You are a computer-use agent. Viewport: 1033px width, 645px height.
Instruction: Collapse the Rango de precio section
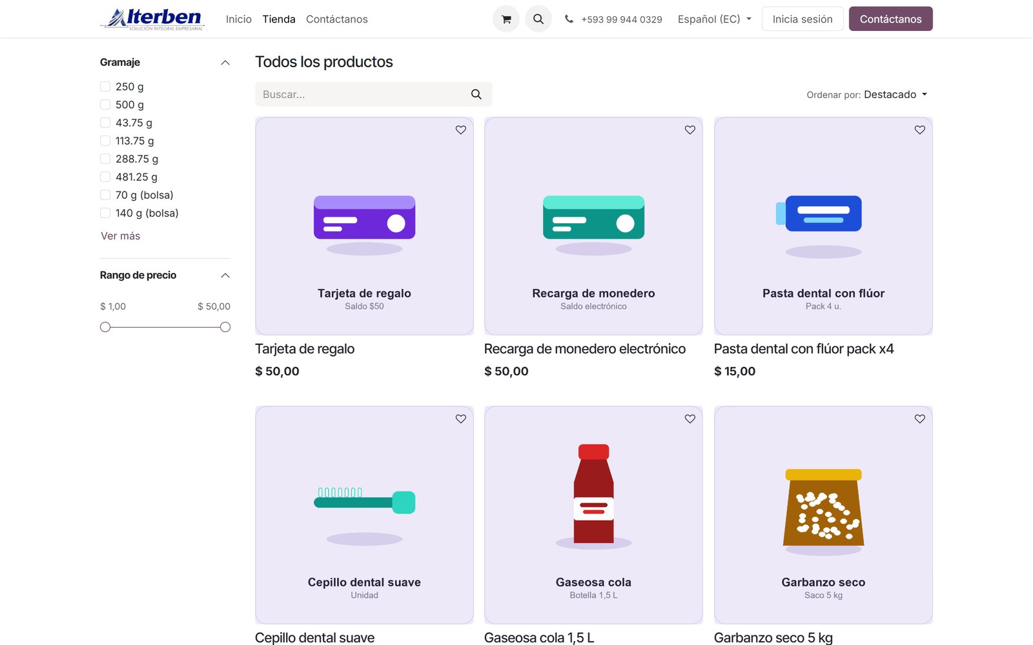point(225,275)
